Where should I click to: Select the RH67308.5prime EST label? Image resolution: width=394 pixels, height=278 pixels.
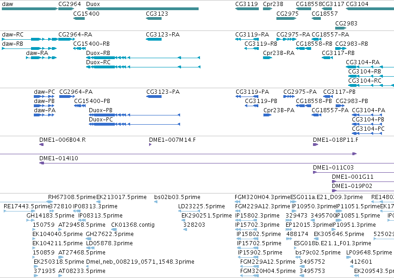tap(72, 197)
